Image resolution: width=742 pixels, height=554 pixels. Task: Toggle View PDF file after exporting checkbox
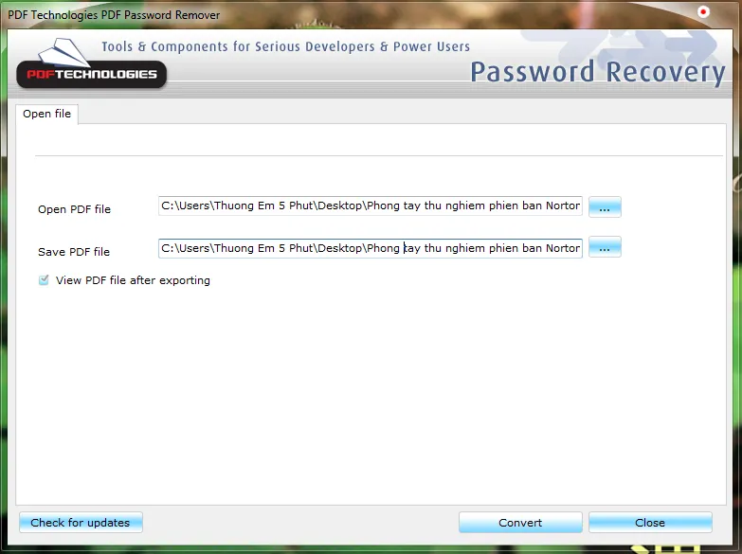tap(44, 280)
